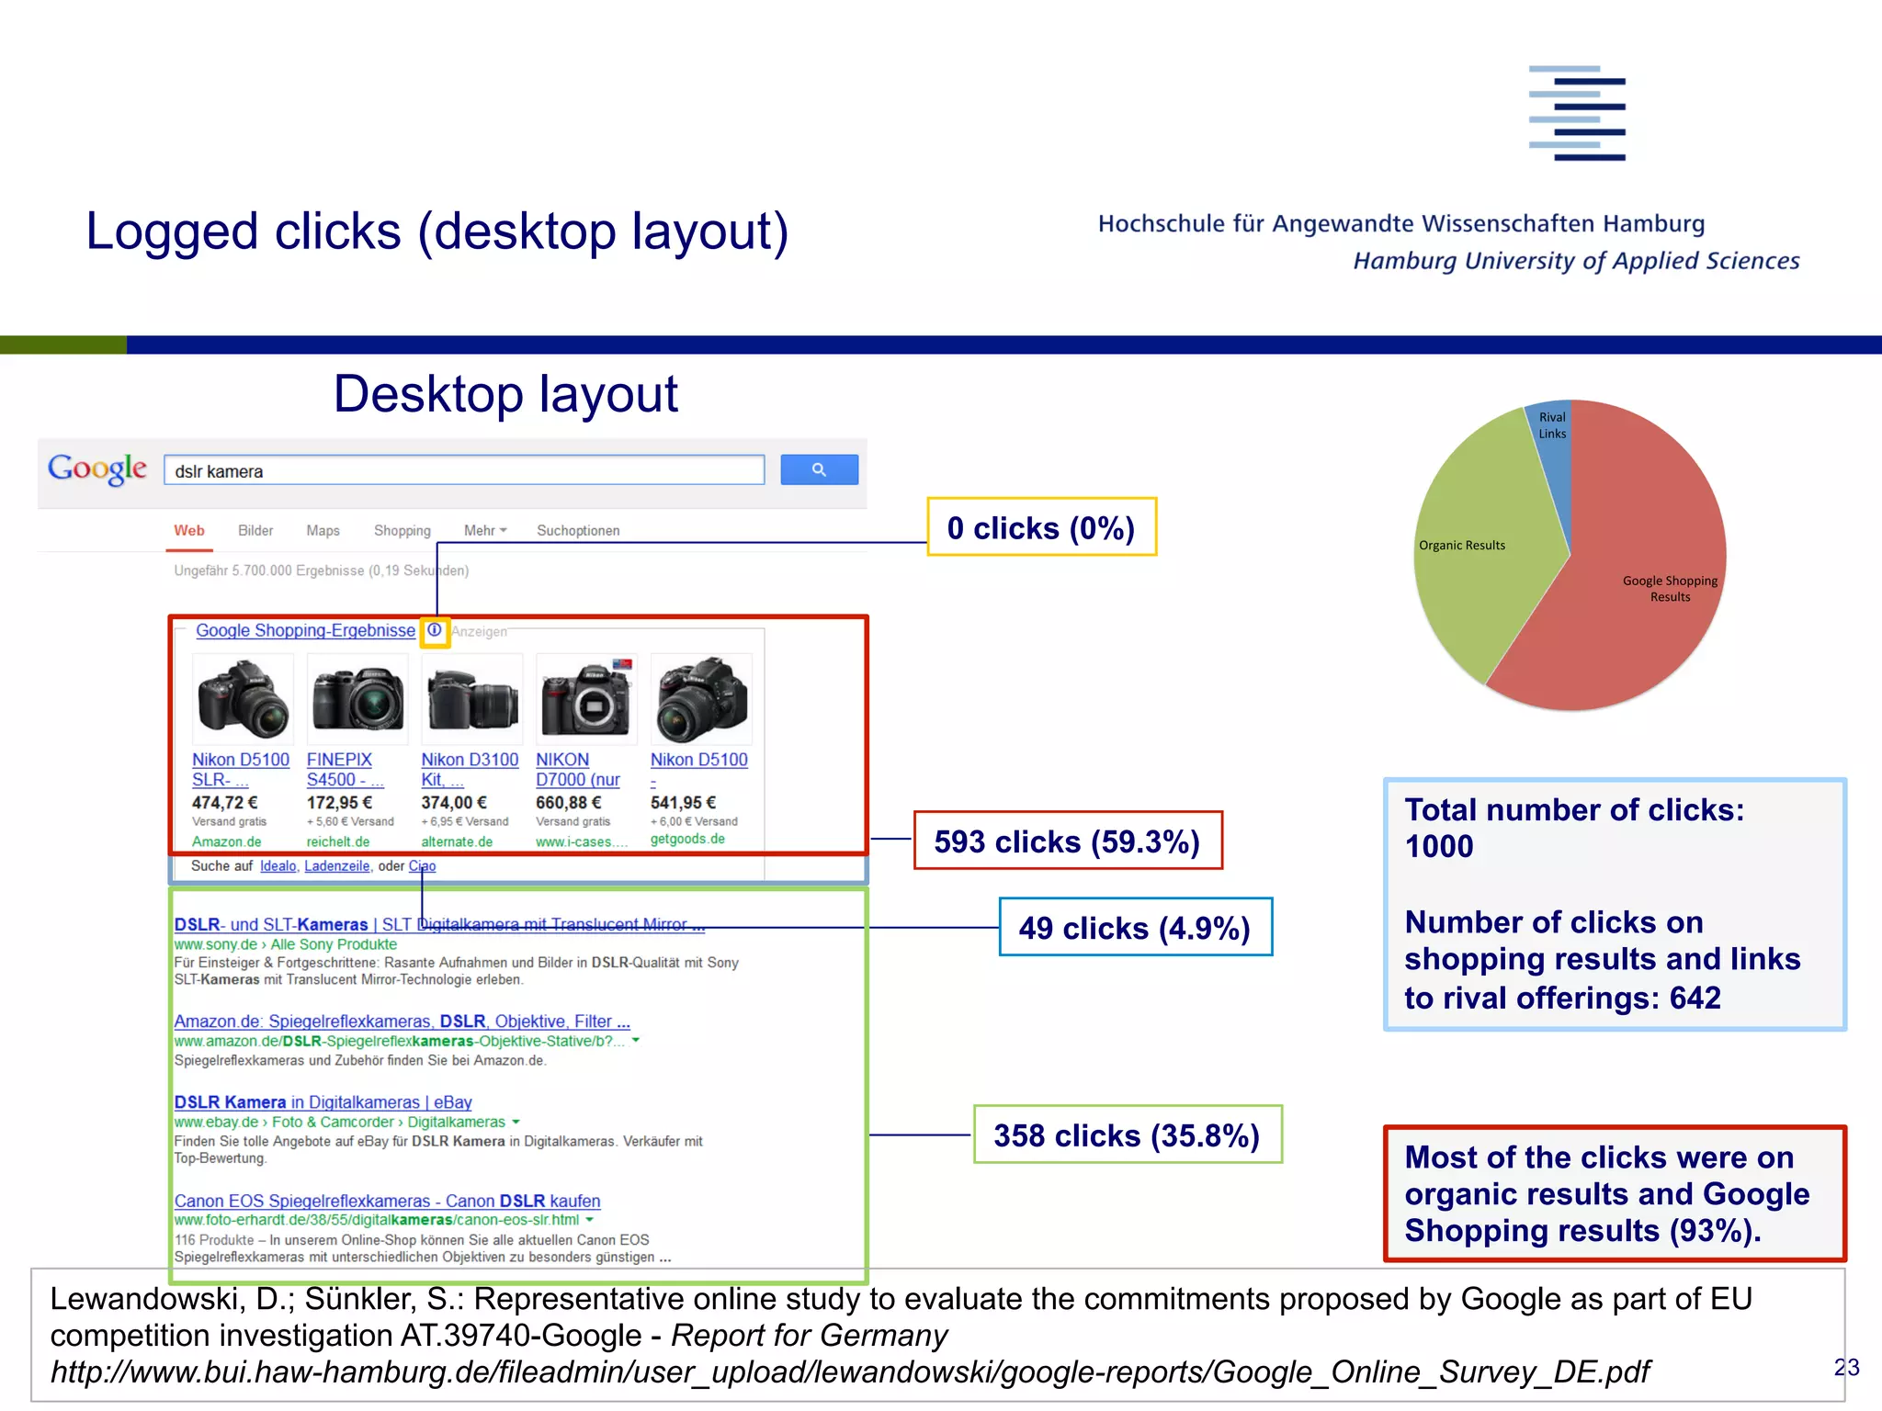This screenshot has width=1882, height=1411.
Task: Click the FINEPIX S4500 camera thumbnail
Action: click(357, 699)
